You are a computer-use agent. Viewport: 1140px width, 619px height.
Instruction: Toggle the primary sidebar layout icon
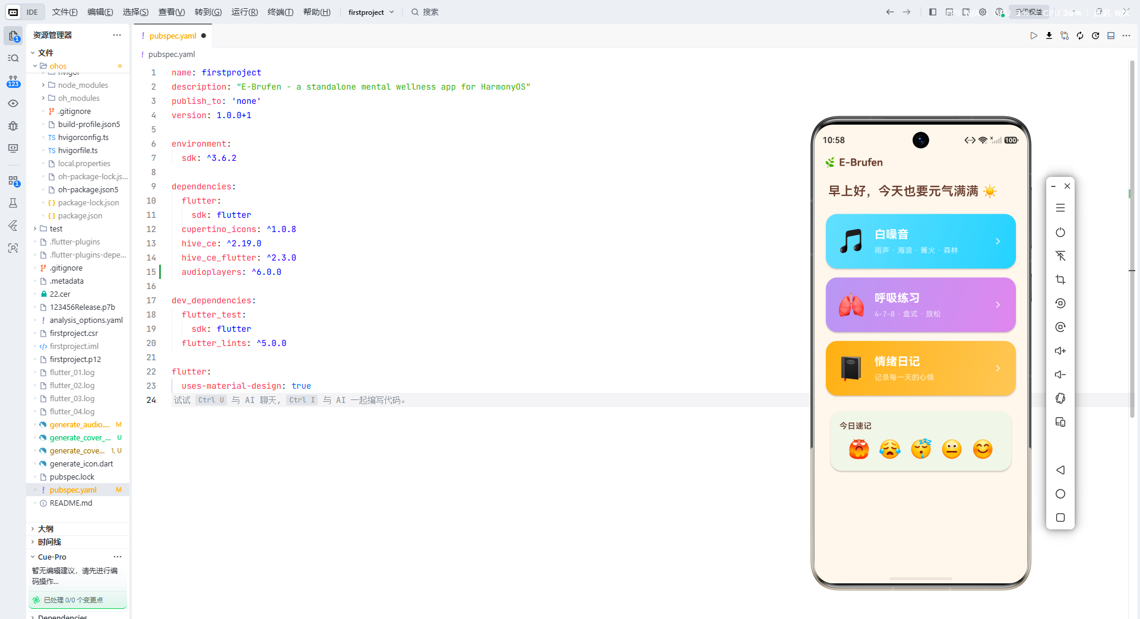click(933, 12)
